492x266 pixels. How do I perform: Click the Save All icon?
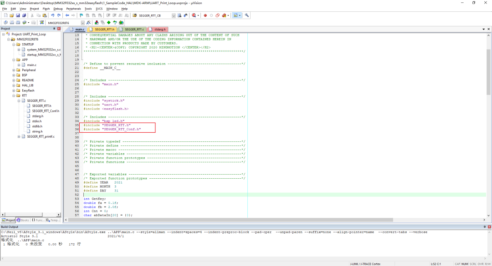coord(24,15)
